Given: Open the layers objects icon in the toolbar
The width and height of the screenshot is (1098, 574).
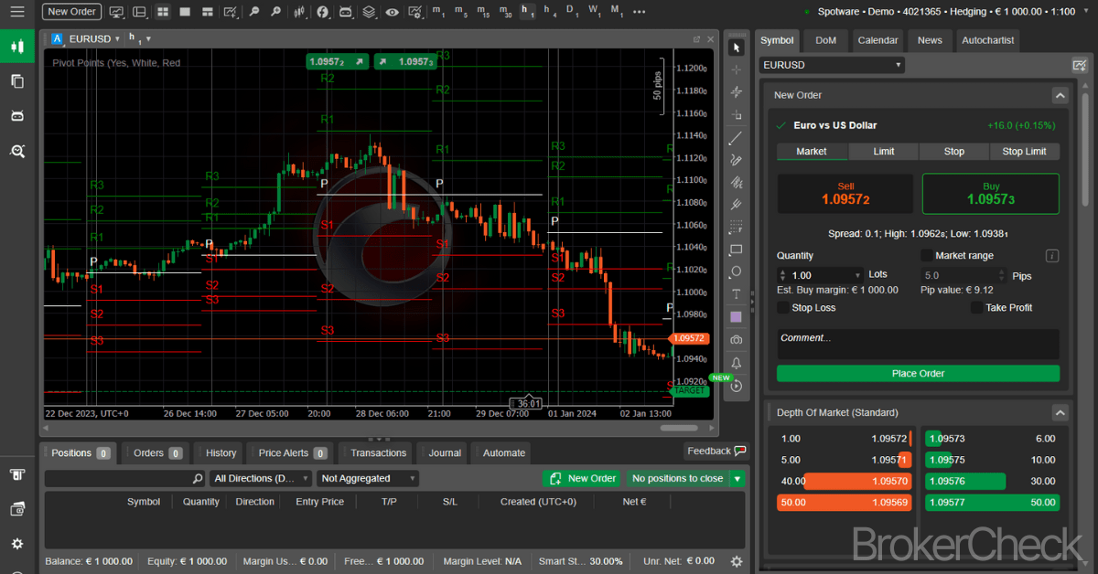Looking at the screenshot, I should (x=369, y=12).
